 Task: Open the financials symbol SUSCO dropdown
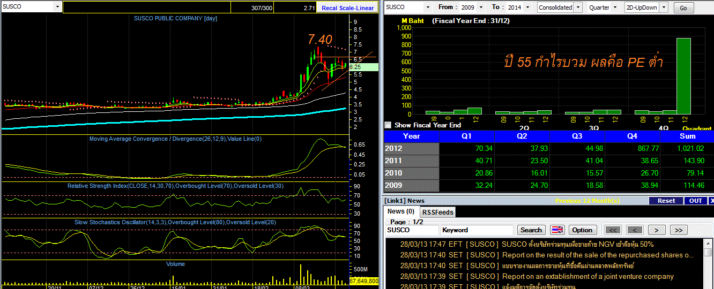point(427,7)
